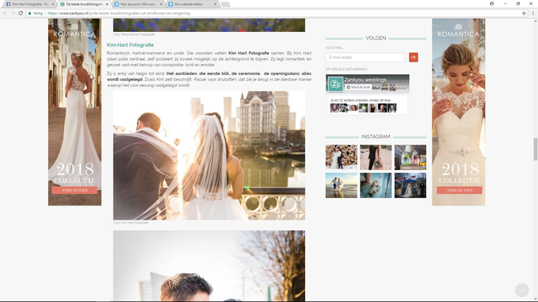
Task: Click the Zankyou Zy logo avatar
Action: pos(335,84)
